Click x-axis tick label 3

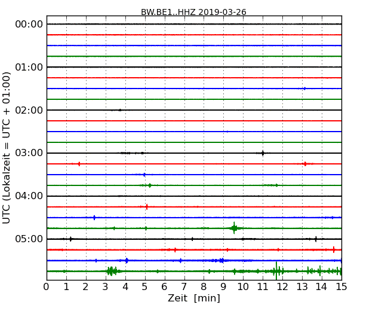pyautogui.click(x=106, y=287)
